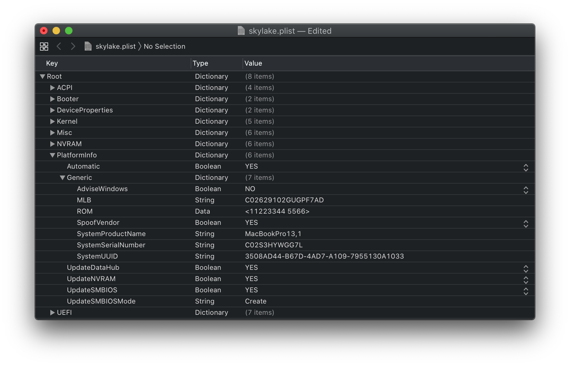
Task: Open the related items grid icon
Action: pos(44,47)
